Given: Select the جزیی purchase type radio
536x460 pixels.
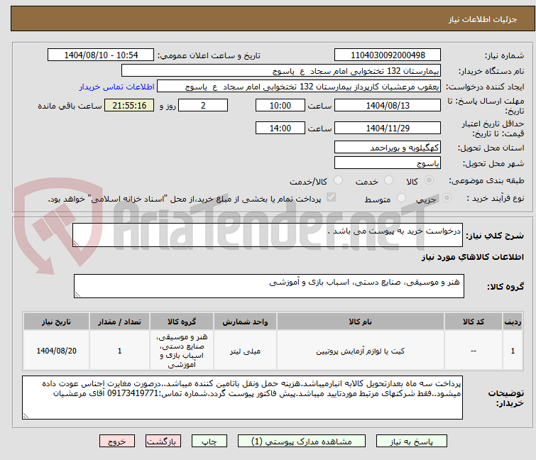Looking at the screenshot, I should click(447, 198).
